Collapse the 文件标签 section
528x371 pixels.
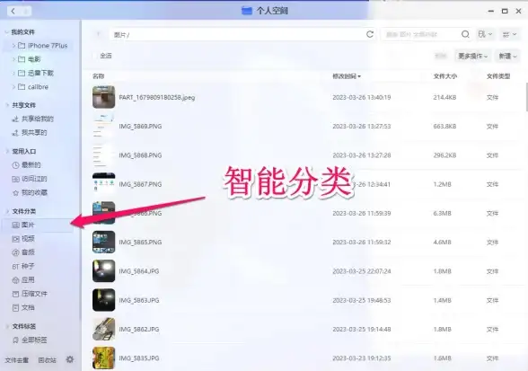[x=7, y=326]
